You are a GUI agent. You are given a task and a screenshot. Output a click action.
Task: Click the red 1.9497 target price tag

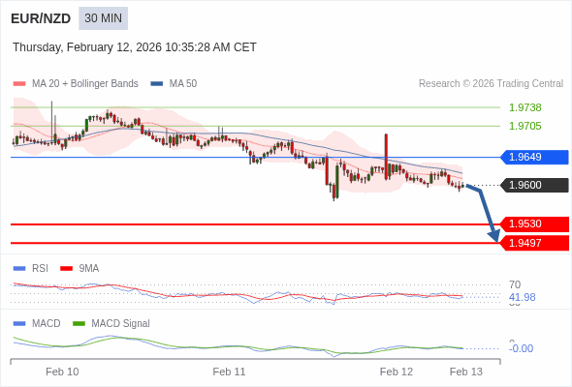coord(535,243)
